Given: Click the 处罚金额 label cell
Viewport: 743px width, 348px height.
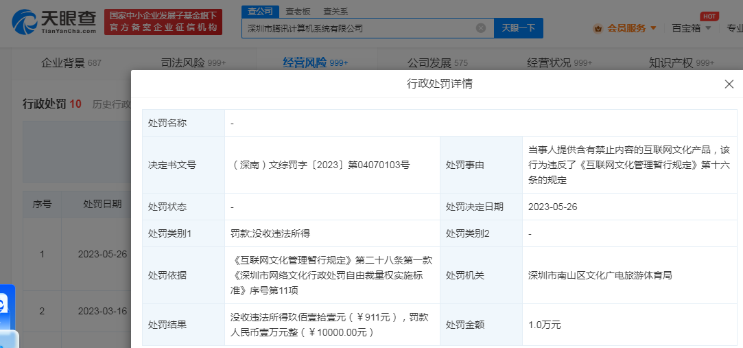Looking at the screenshot, I should tap(481, 325).
